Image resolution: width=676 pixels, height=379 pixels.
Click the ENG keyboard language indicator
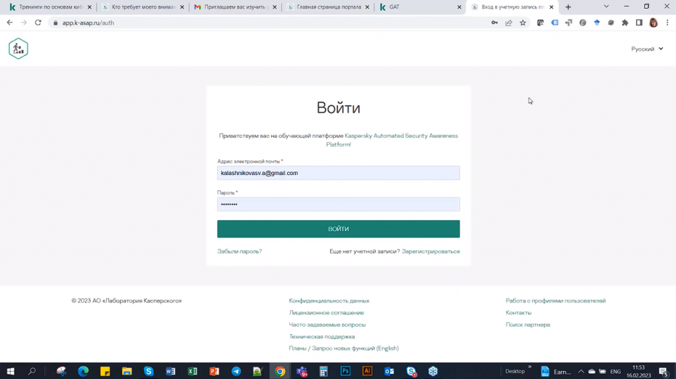[x=615, y=371]
